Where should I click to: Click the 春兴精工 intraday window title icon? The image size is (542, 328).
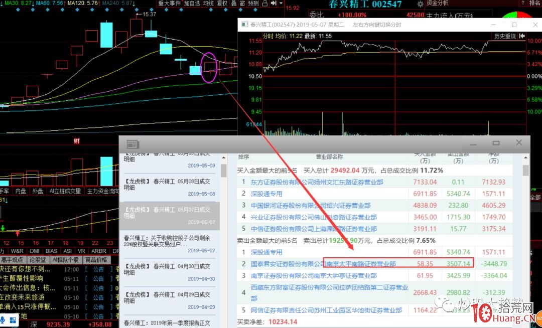[x=245, y=25]
